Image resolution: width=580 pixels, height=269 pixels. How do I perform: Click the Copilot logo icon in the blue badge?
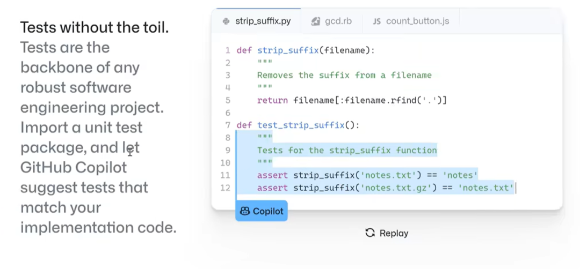[245, 211]
